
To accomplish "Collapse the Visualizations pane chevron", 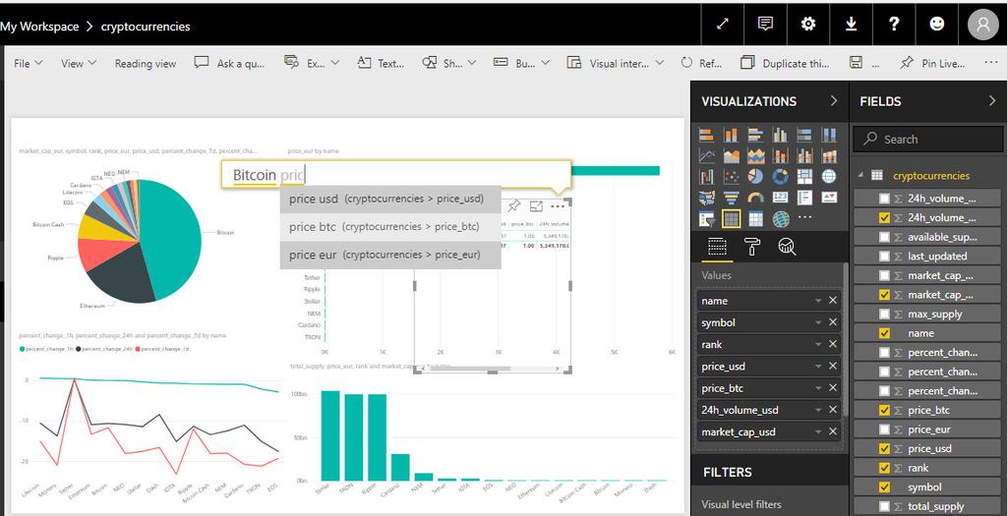I will click(834, 101).
